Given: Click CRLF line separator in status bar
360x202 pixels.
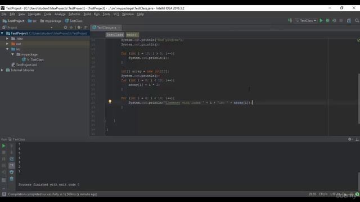Looking at the screenshot, I should 323,194.
